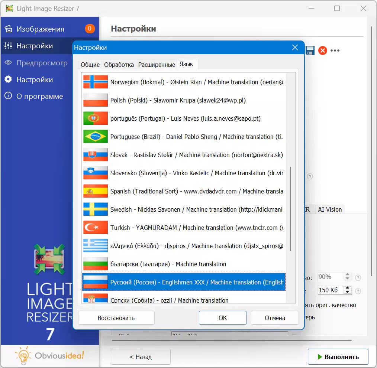Click the save profile floppy disk icon
The width and height of the screenshot is (377, 368).
[310, 51]
